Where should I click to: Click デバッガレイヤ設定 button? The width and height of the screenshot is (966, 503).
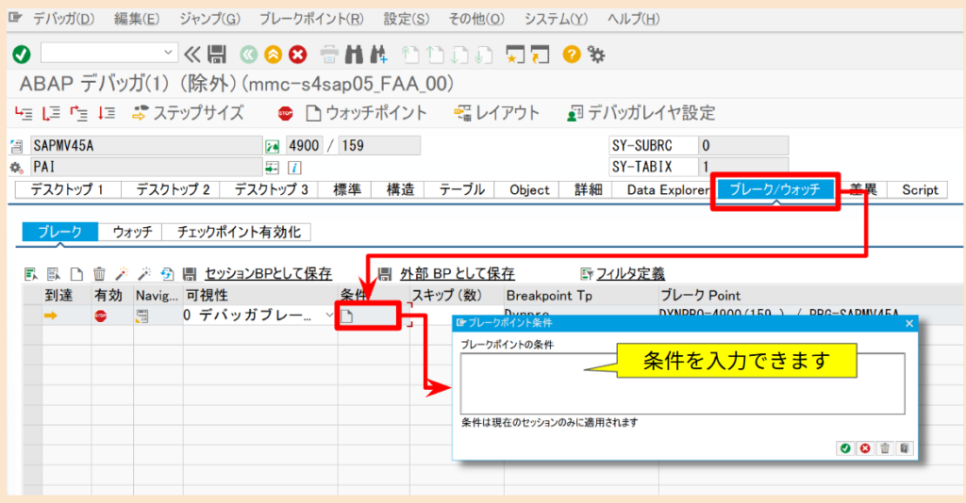pos(641,113)
